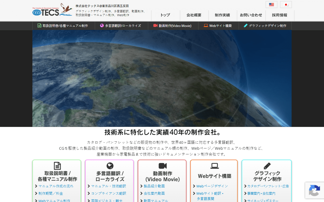
Task: Click video camera icon beside 動画制作(Video Movie) in nav bar
Action: (x=155, y=26)
